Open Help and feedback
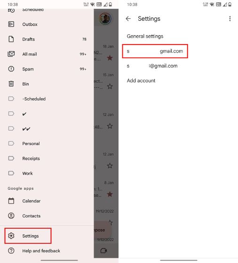Image resolution: width=238 pixels, height=263 pixels. (x=47, y=251)
